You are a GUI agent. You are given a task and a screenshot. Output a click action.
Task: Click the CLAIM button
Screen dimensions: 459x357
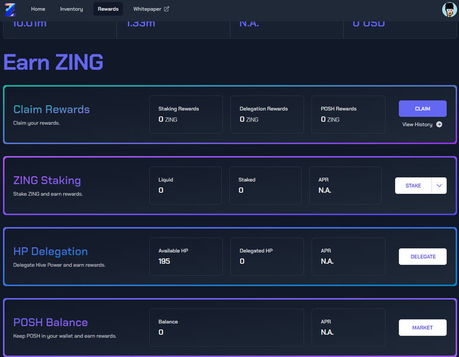423,109
